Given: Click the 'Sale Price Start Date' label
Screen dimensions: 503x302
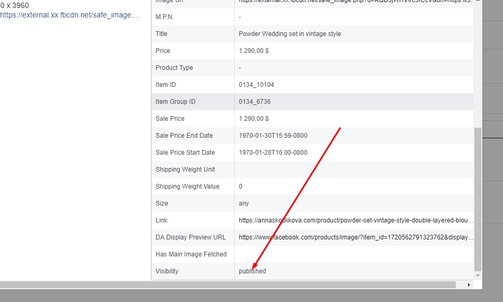Looking at the screenshot, I should coord(185,153).
